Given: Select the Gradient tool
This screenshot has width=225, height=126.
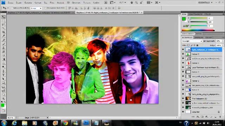Looking at the screenshot, I should tap(4, 59).
